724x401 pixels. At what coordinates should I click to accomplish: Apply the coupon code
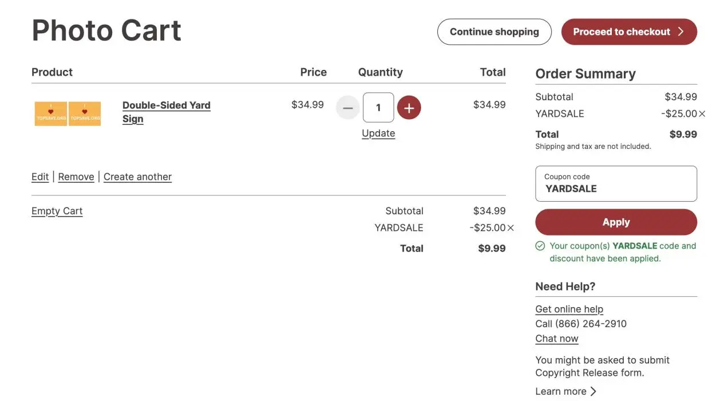(x=616, y=222)
